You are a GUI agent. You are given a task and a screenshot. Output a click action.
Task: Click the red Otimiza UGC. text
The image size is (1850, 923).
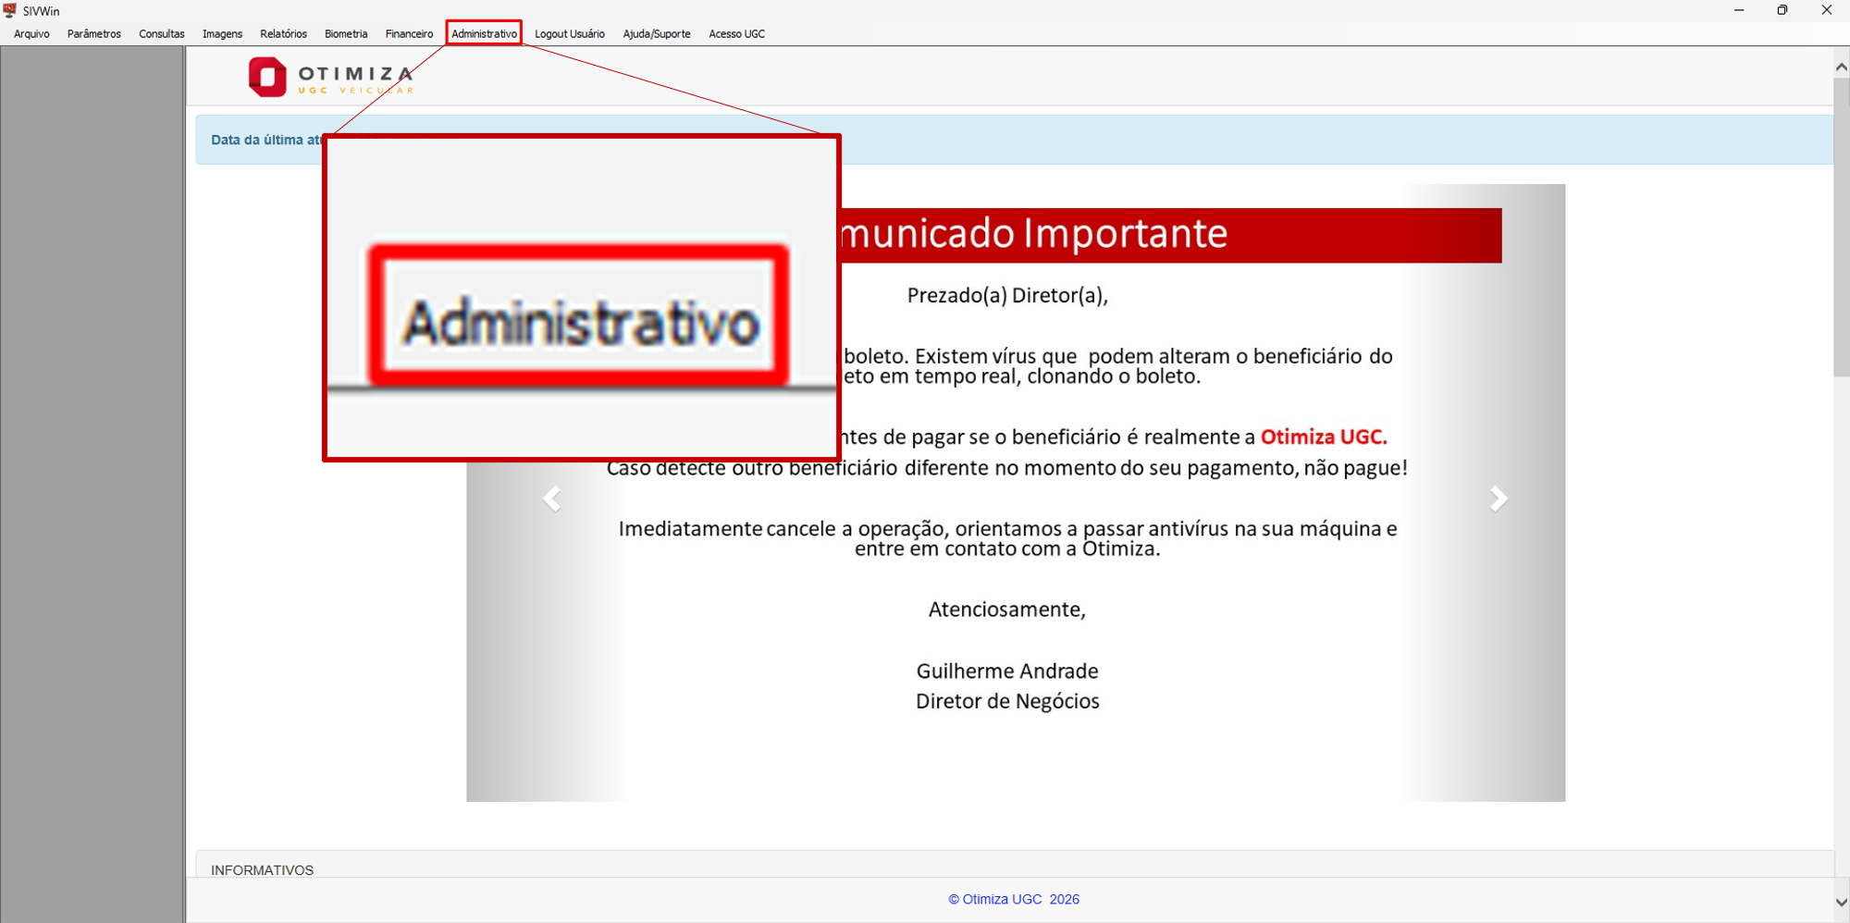tap(1324, 437)
